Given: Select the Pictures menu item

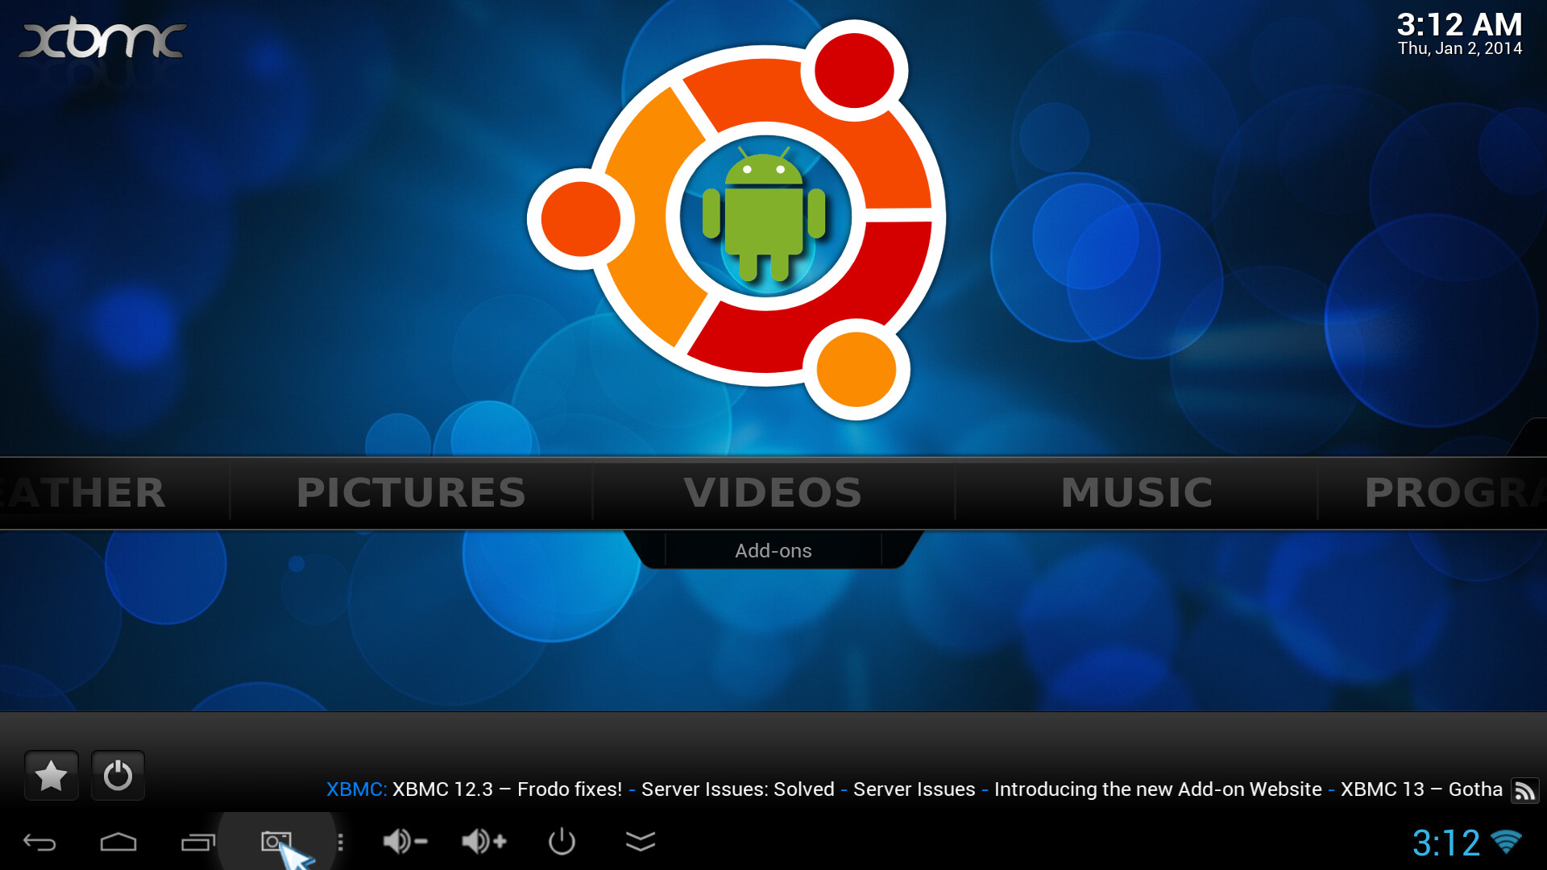Looking at the screenshot, I should click(x=411, y=492).
